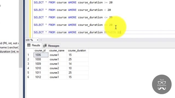Open the Results tab
175x98 pixels.
(x=34, y=45)
